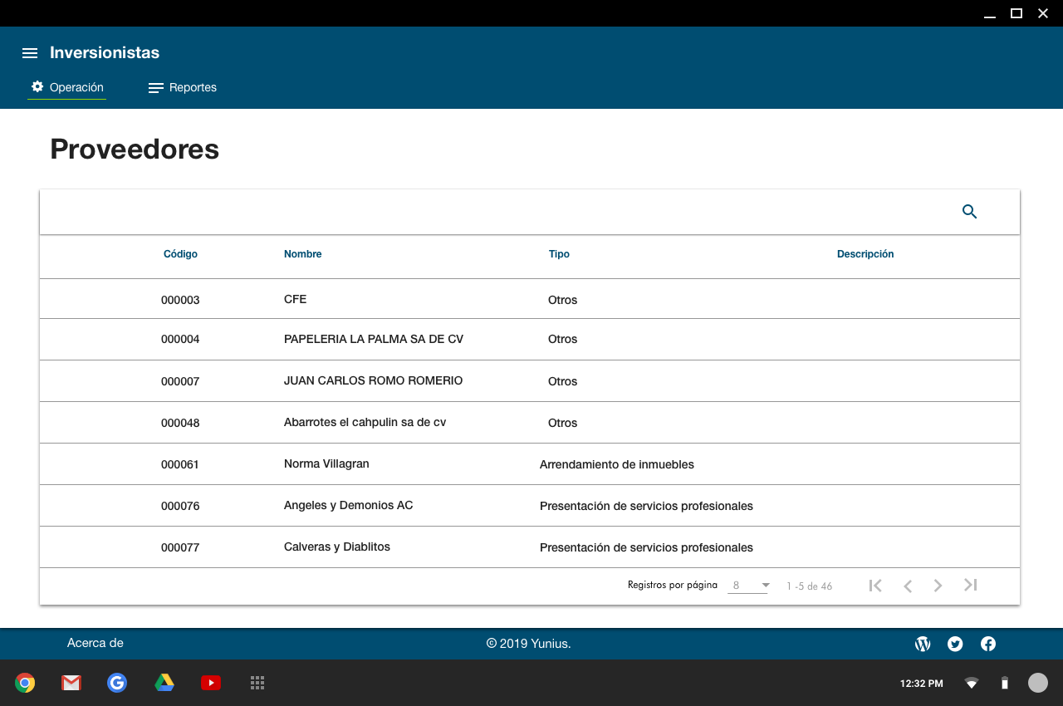Expand the Registros por página dropdown
1063x706 pixels.
pyautogui.click(x=748, y=586)
